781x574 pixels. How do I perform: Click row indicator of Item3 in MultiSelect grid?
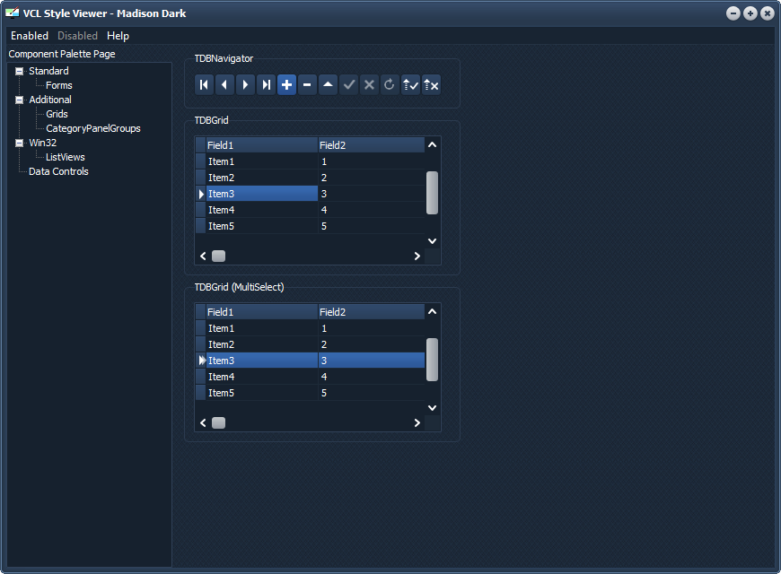[x=201, y=361]
